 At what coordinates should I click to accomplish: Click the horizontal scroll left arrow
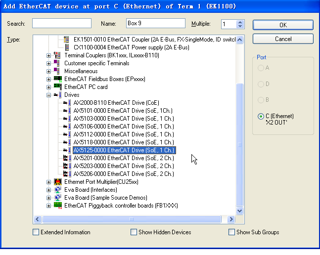[x=38, y=219]
